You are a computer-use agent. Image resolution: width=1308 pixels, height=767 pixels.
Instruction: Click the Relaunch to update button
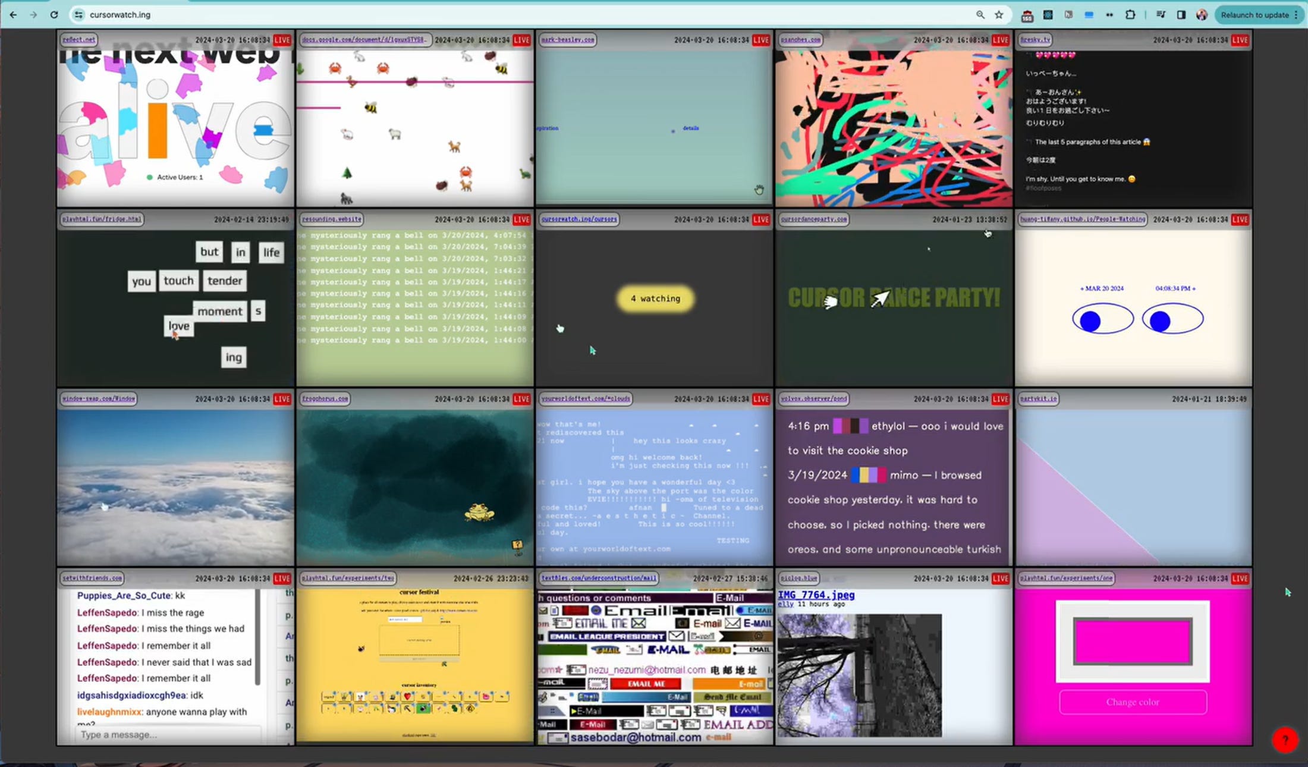point(1254,15)
